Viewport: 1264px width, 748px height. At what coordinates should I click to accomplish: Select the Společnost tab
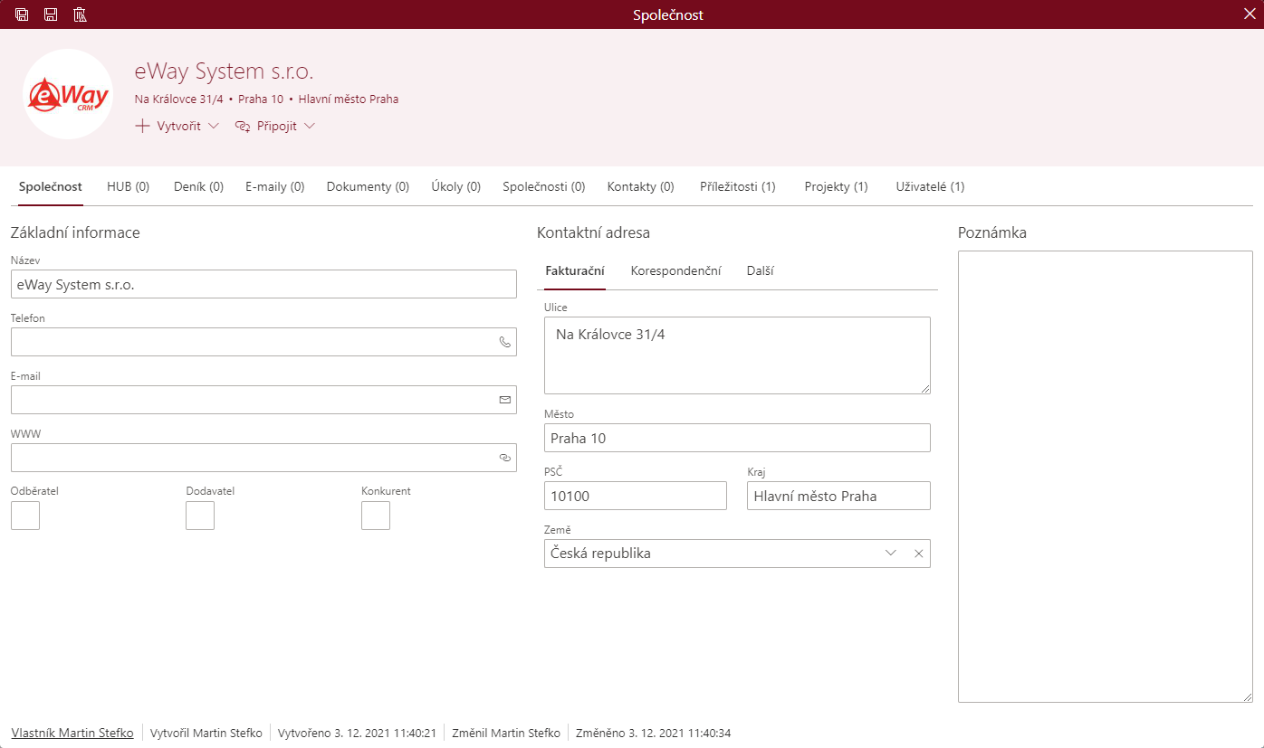(x=51, y=186)
